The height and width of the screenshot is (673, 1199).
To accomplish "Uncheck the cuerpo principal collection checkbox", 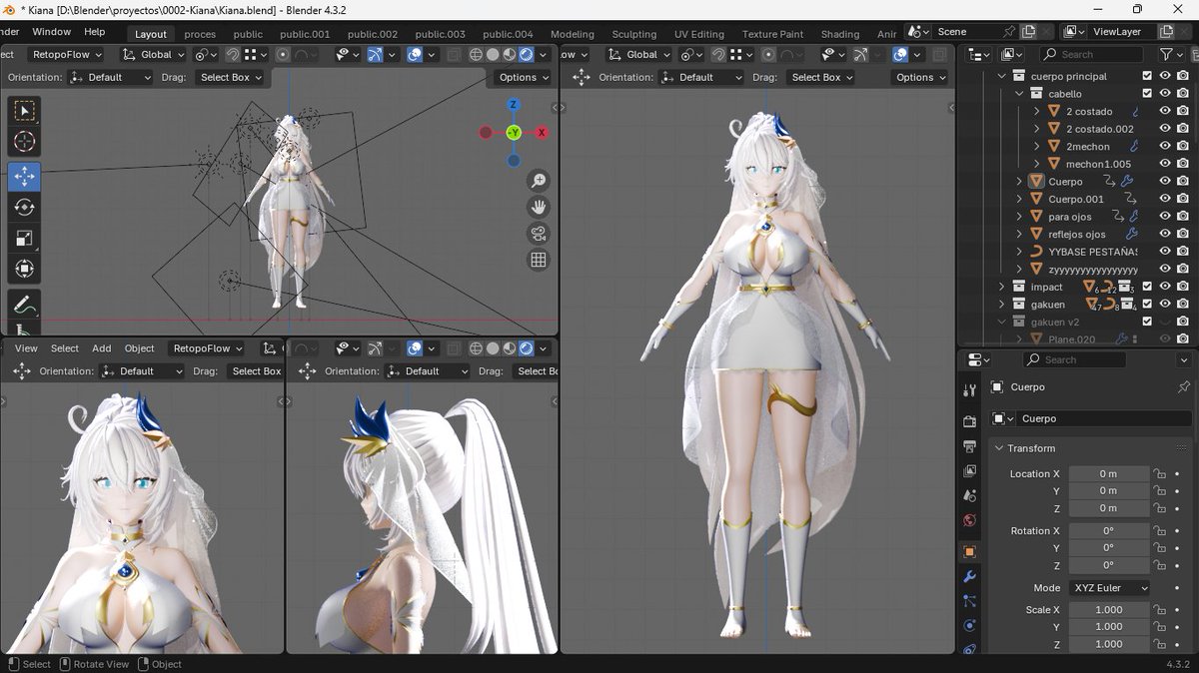I will point(1147,77).
